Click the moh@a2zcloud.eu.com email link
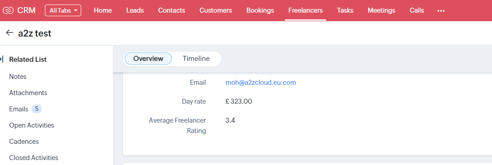492x165 pixels. point(261,82)
